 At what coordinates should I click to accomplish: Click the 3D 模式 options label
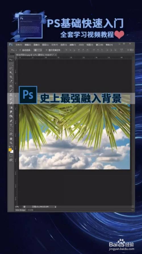click(x=130, y=50)
